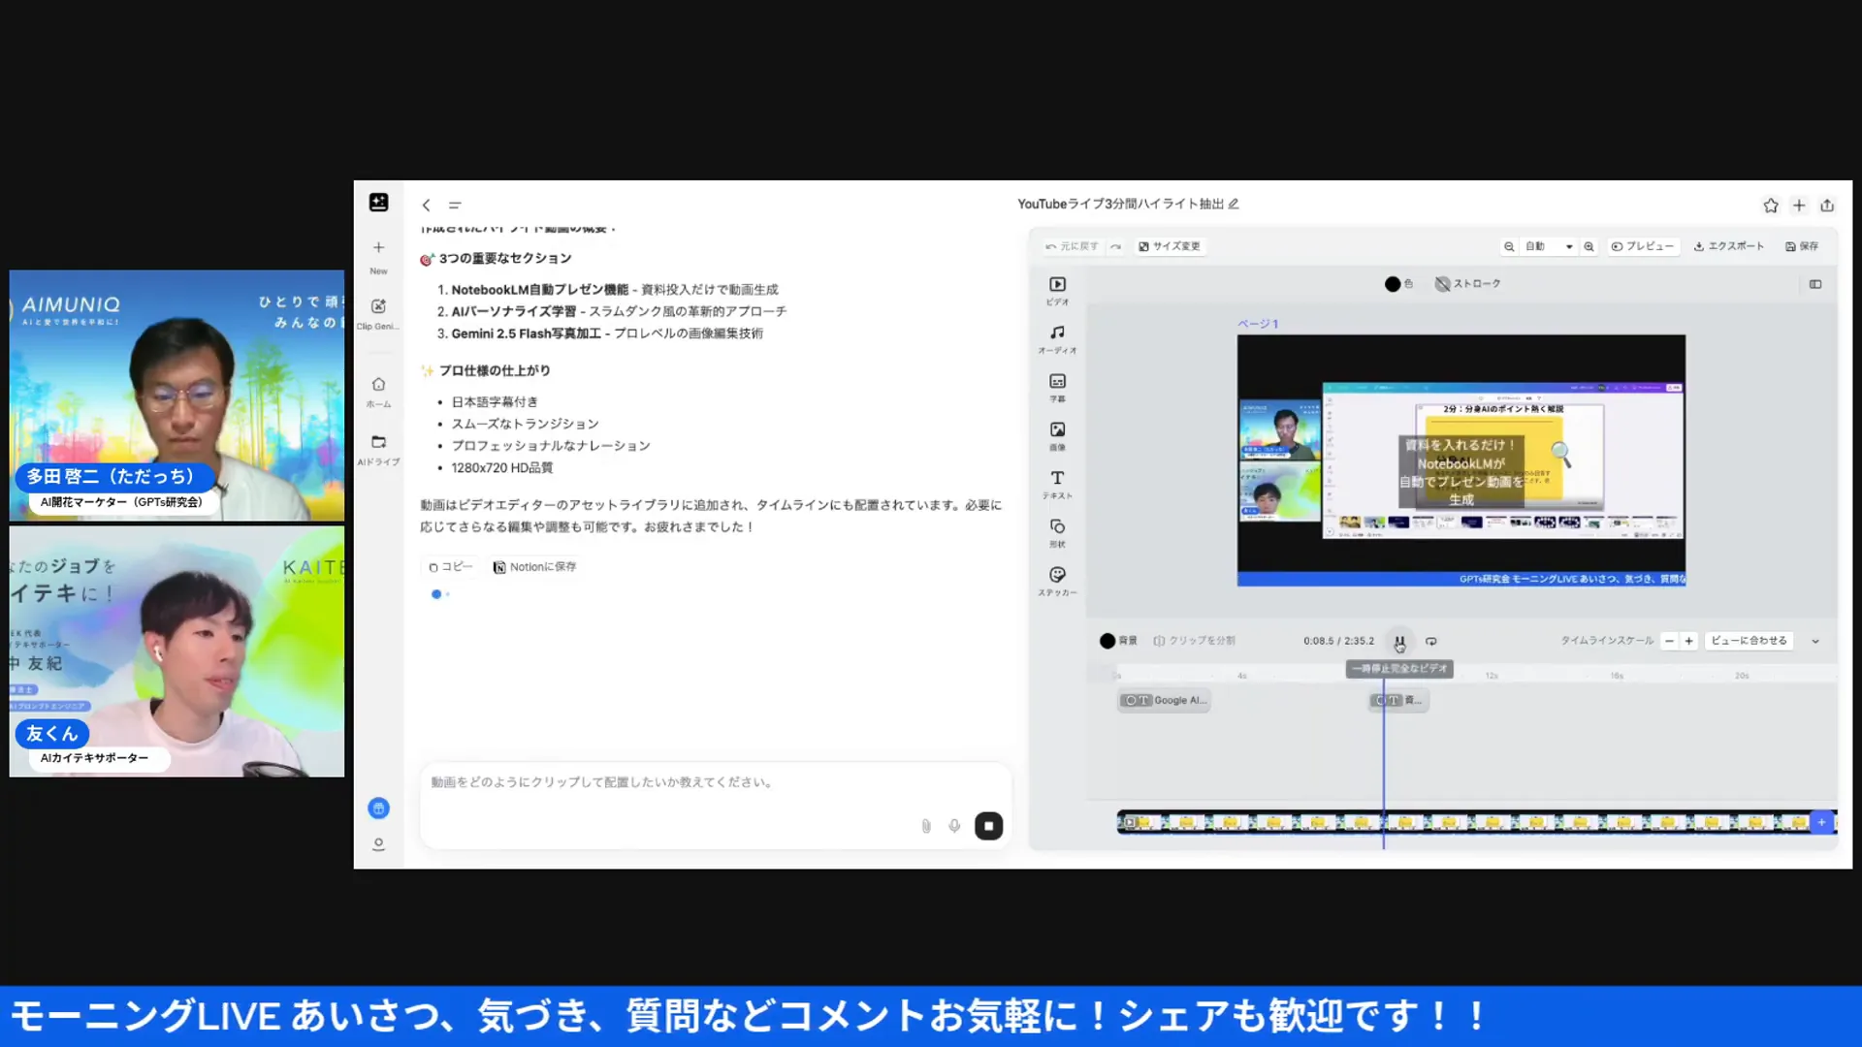Edit project title with the pencil icon

[x=1234, y=204]
